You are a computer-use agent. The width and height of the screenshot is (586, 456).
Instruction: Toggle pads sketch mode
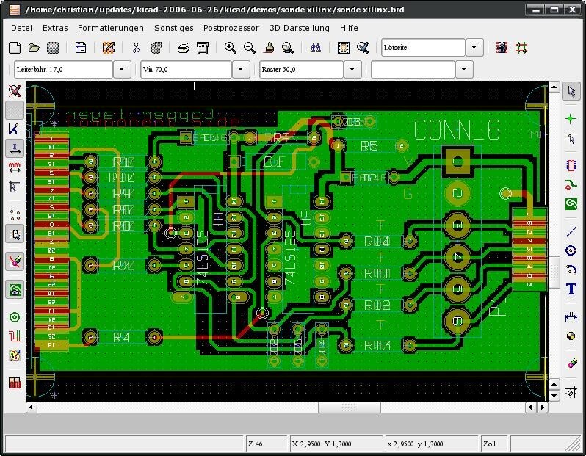15,317
